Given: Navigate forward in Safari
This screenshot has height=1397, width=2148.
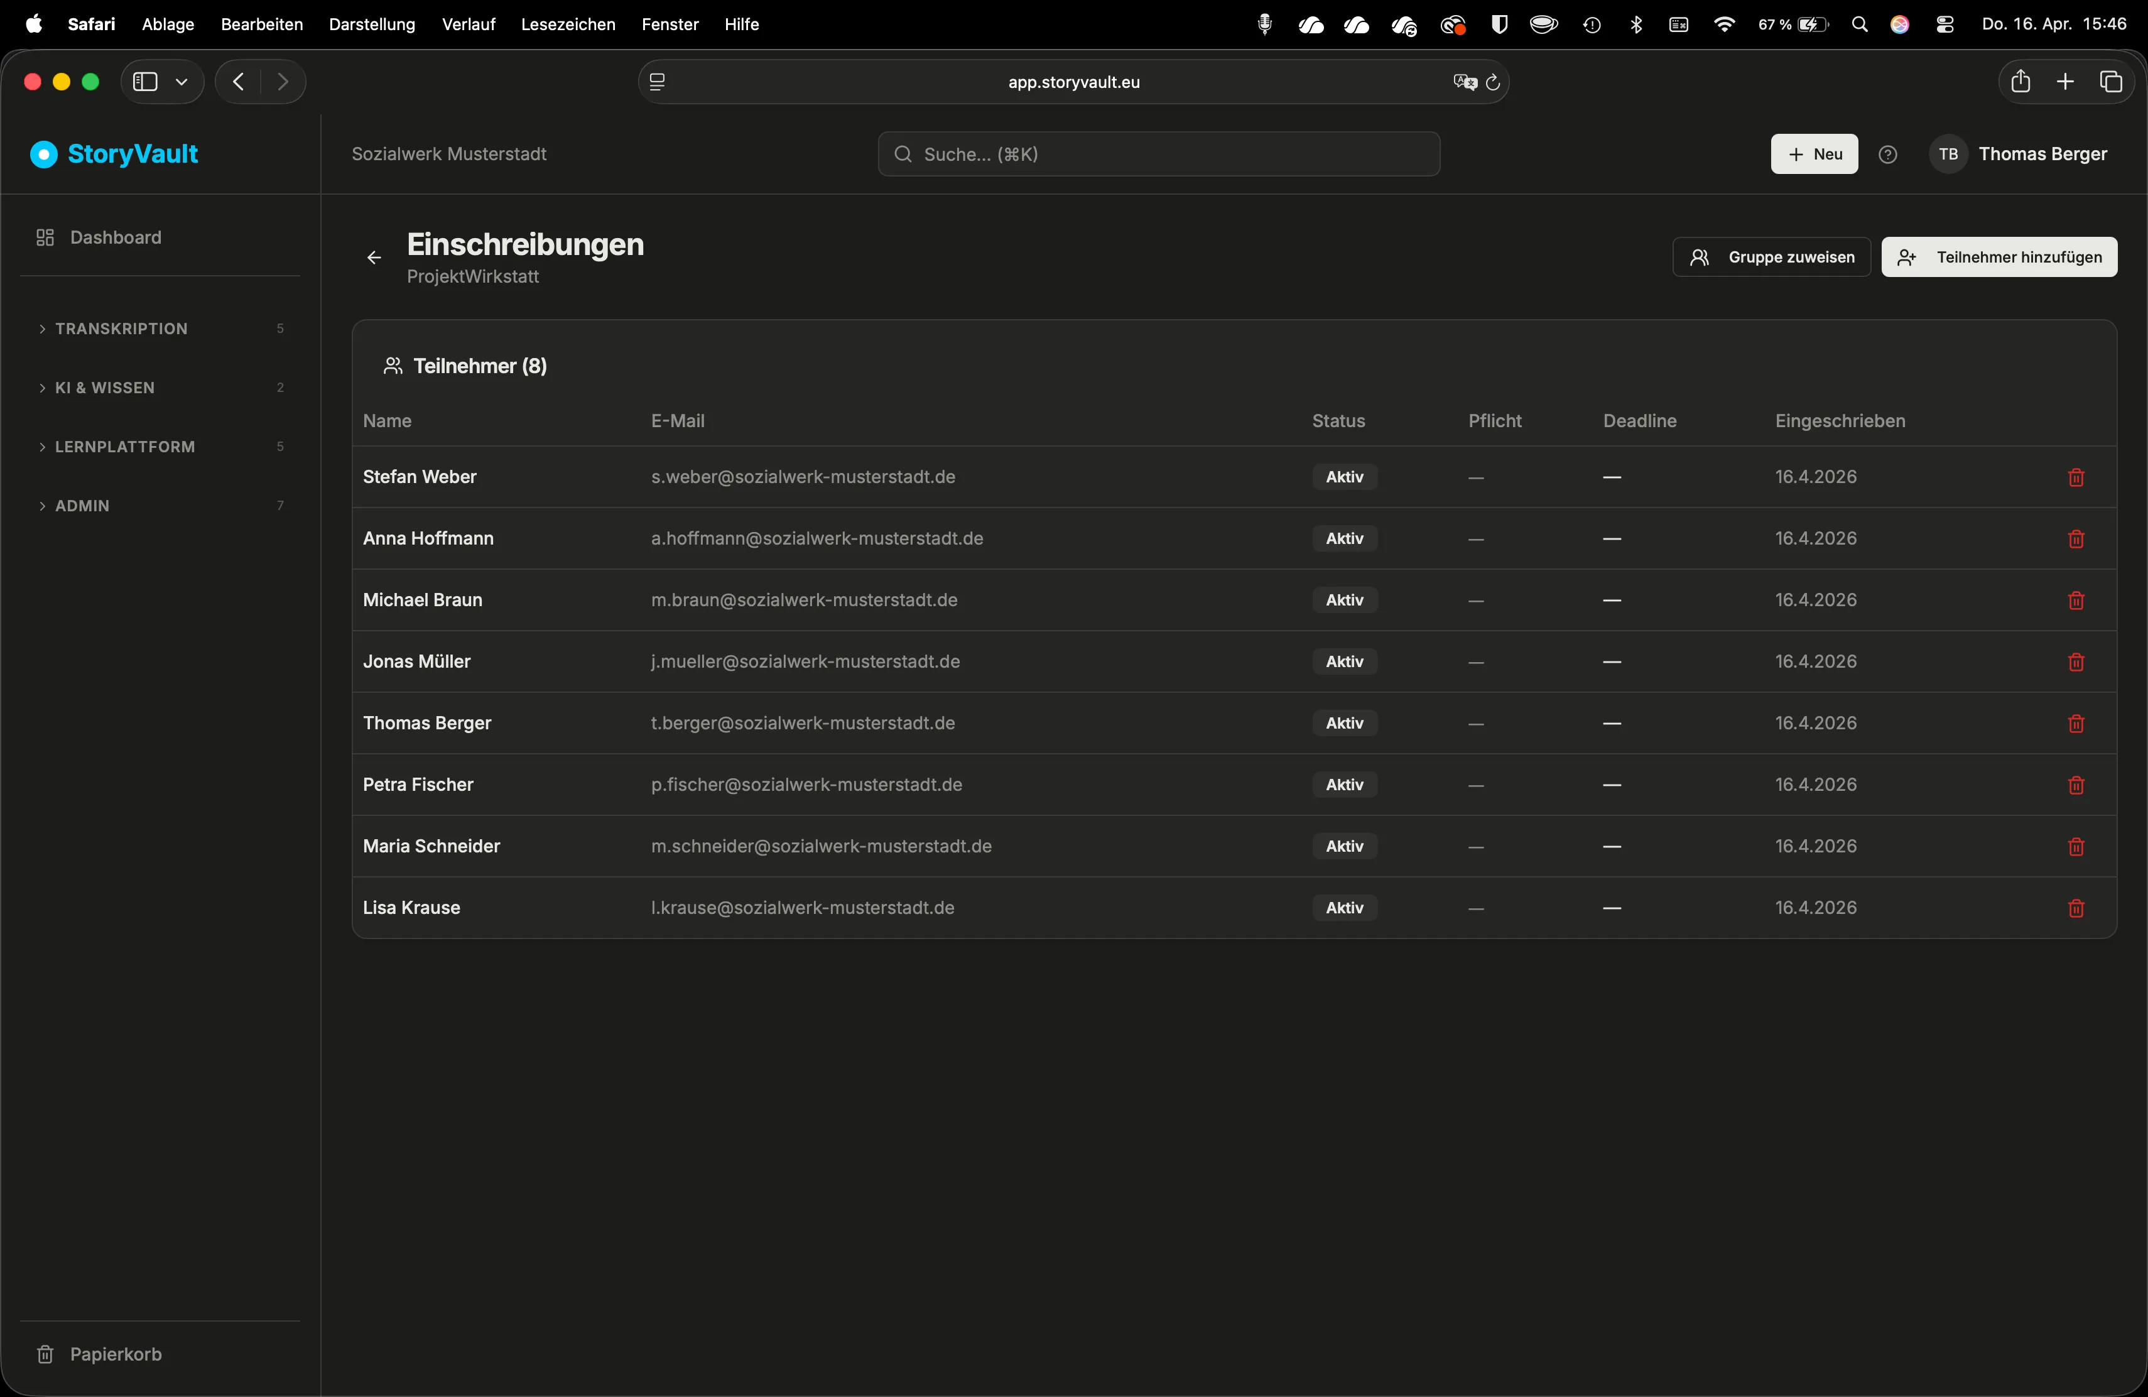Looking at the screenshot, I should [283, 82].
